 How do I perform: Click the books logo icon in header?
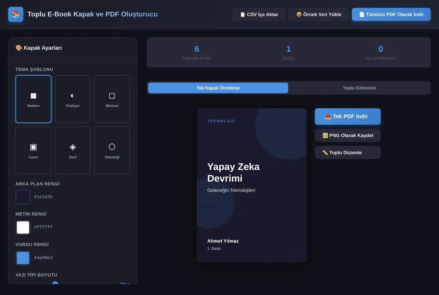click(16, 15)
